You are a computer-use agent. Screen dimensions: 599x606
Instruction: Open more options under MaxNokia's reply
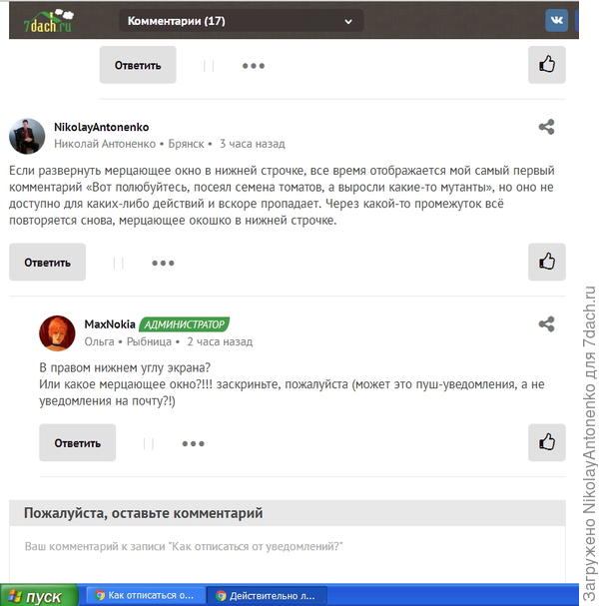(193, 443)
